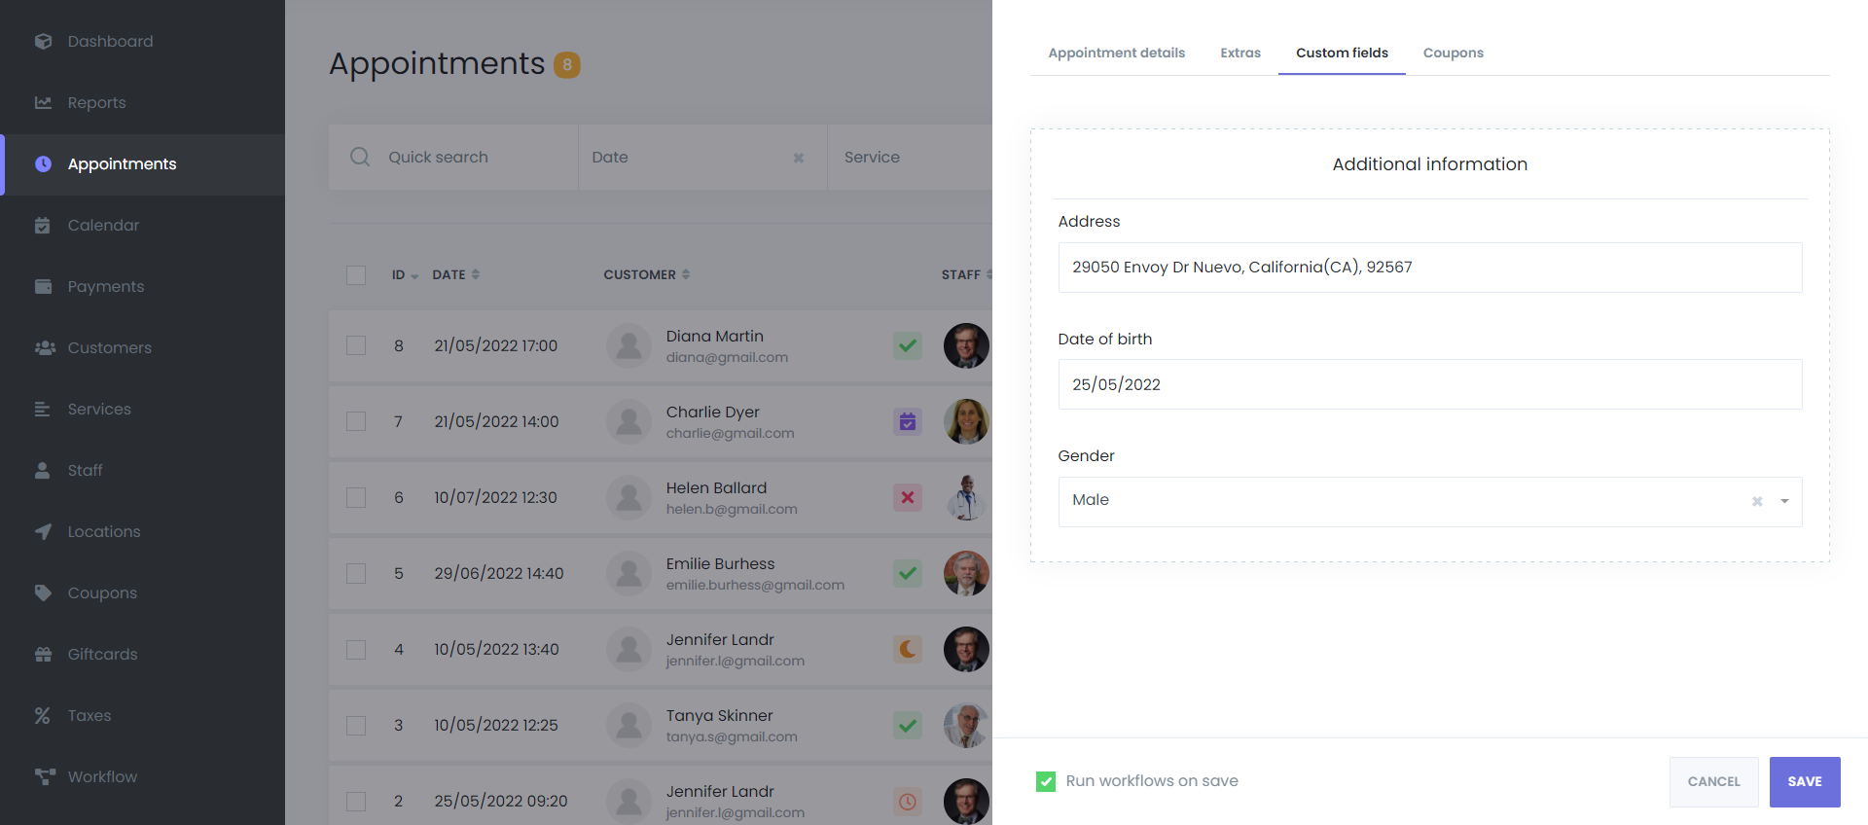
Task: Click Diana Martin's avatar icon
Action: 629,345
